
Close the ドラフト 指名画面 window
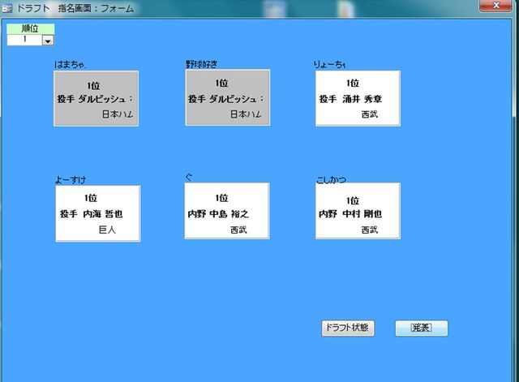coord(489,6)
